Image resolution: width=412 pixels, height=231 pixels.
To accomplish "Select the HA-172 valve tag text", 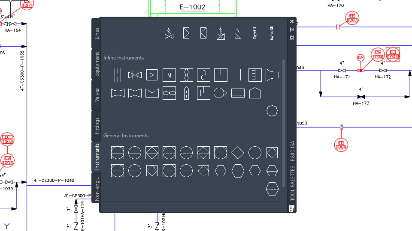I will (x=383, y=77).
